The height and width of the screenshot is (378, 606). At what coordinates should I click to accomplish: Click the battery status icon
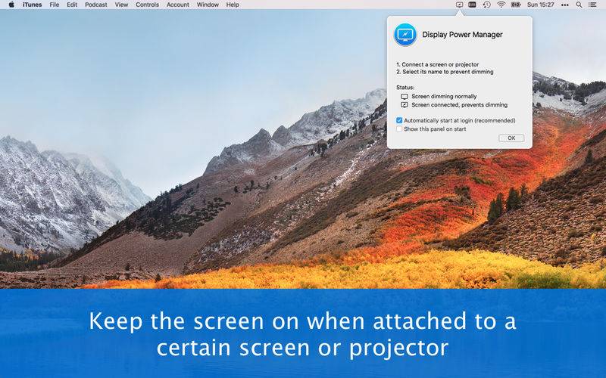tap(516, 5)
